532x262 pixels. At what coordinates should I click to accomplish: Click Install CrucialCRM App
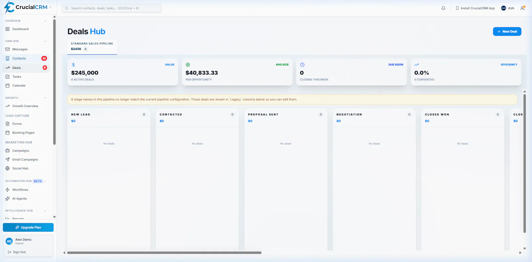coord(475,8)
